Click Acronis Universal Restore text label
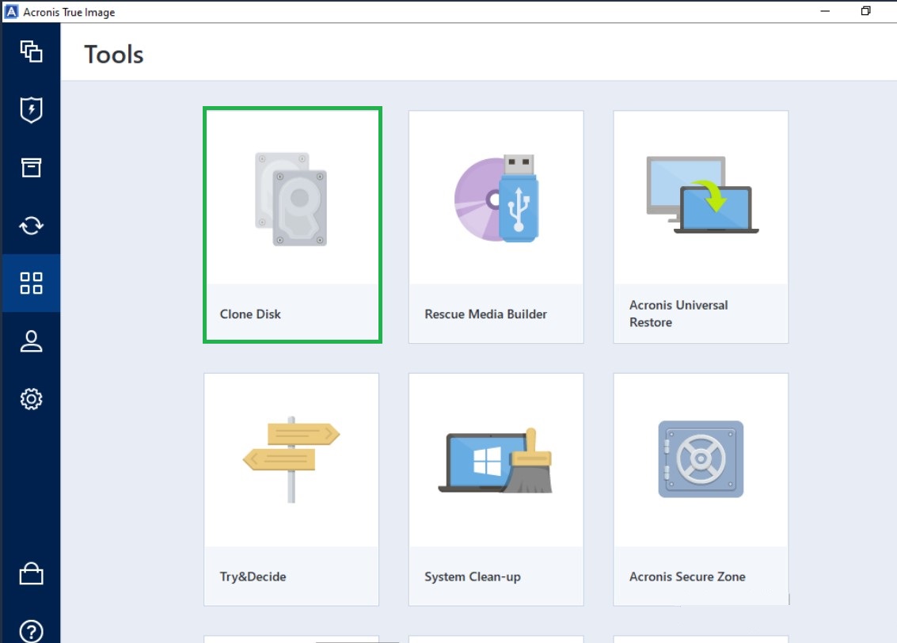The height and width of the screenshot is (643, 897). 678,314
